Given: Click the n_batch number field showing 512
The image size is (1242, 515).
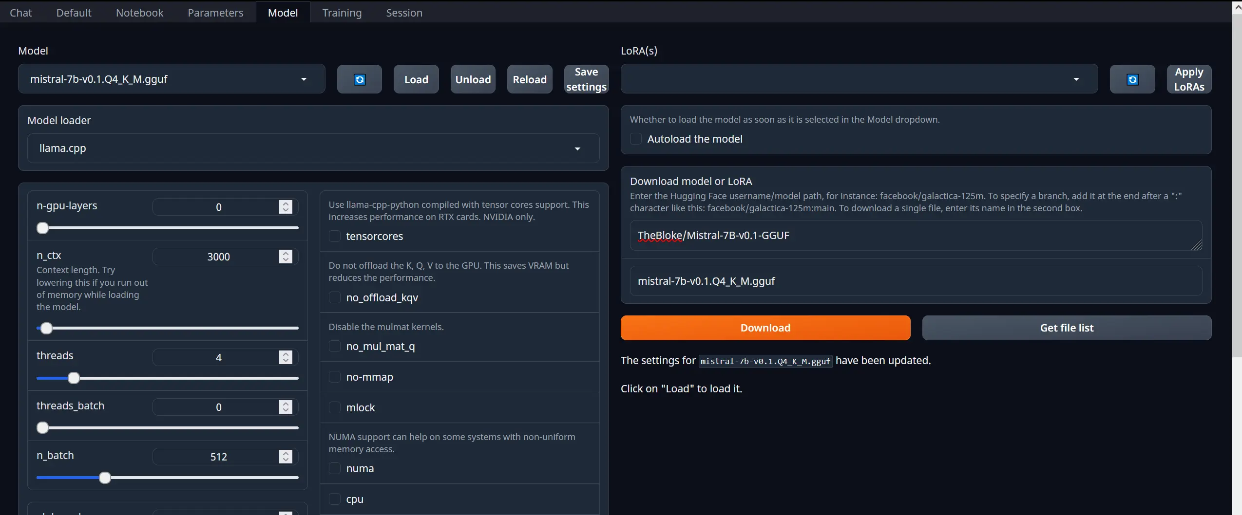Looking at the screenshot, I should click(218, 457).
